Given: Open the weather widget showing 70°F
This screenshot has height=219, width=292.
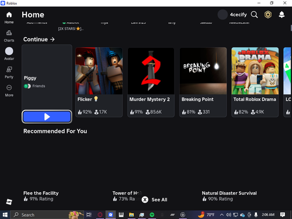Looking at the screenshot, I should [206, 215].
